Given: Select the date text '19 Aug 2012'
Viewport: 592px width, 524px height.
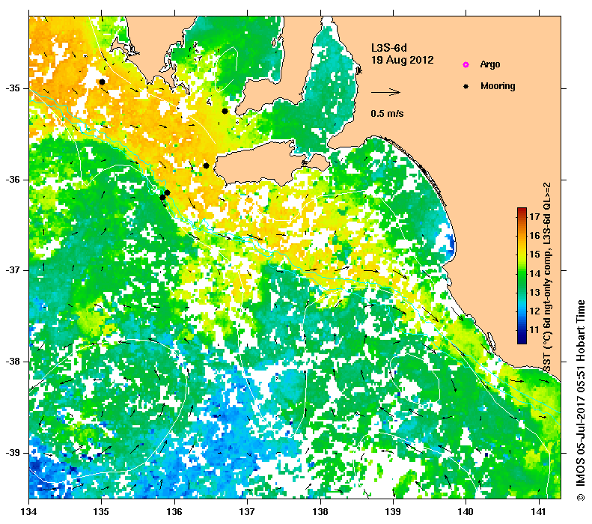Looking at the screenshot, I should 403,60.
